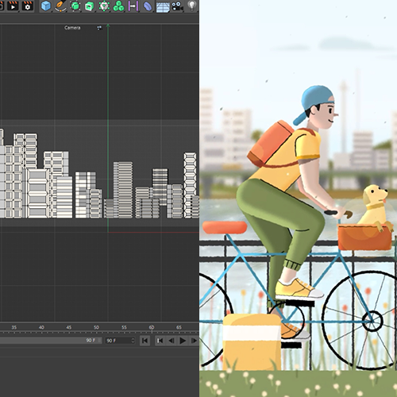Step back one frame
Image resolution: width=397 pixels, height=397 pixels.
click(x=172, y=341)
